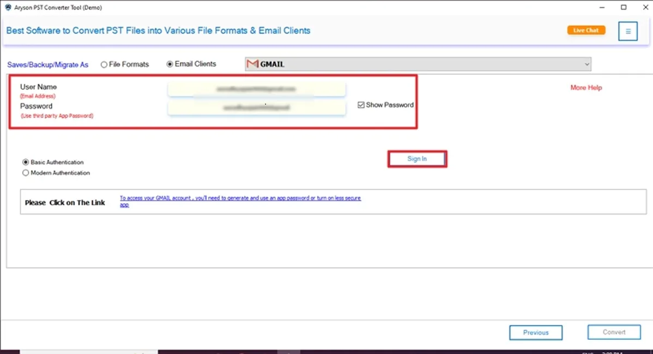Open the hamburger menu icon
This screenshot has width=653, height=354.
pyautogui.click(x=627, y=31)
